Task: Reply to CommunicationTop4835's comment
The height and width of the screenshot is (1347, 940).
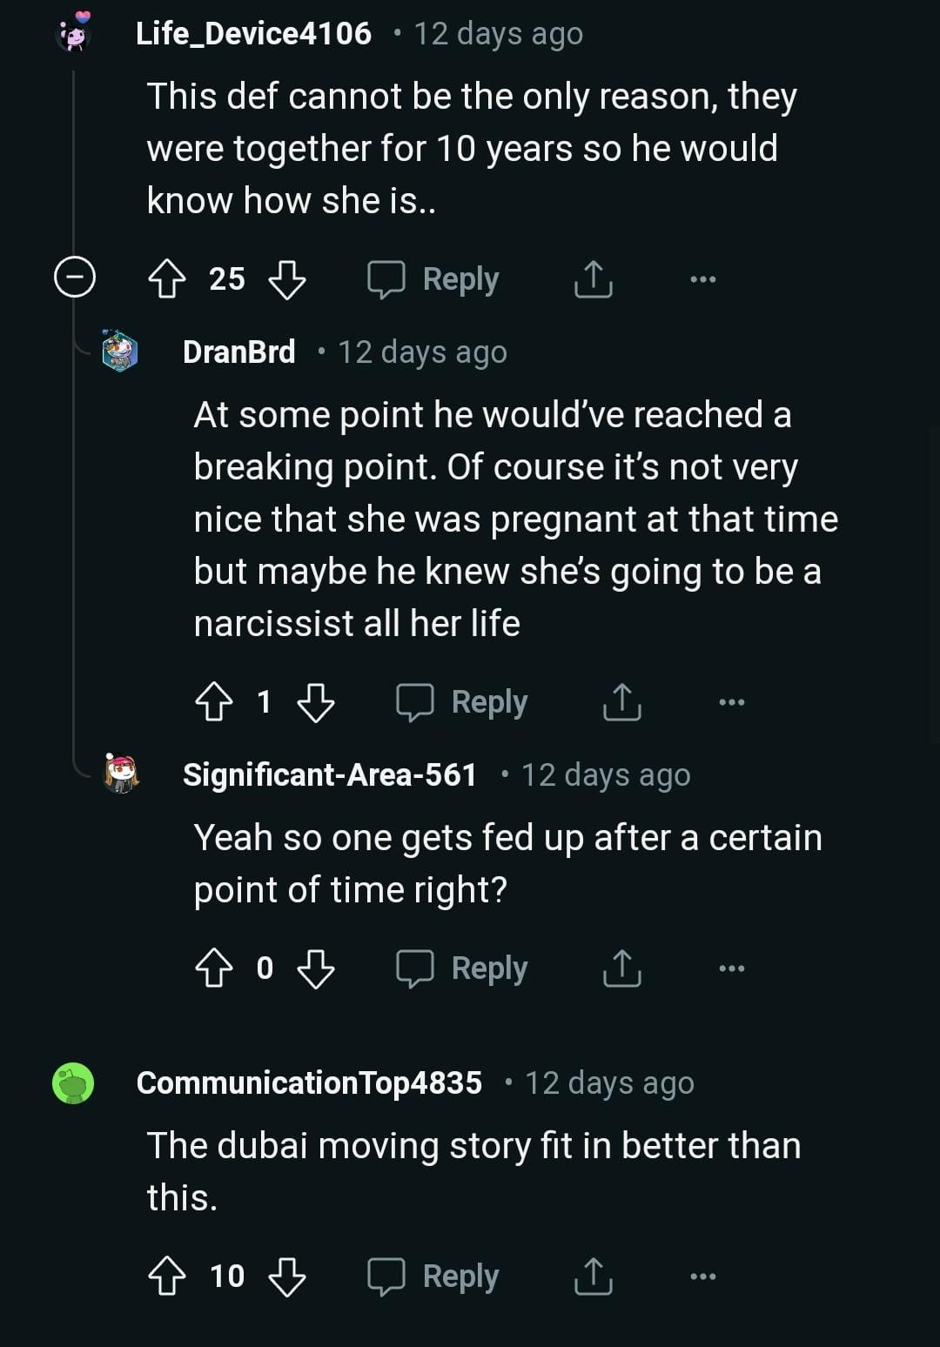Action: [434, 1277]
